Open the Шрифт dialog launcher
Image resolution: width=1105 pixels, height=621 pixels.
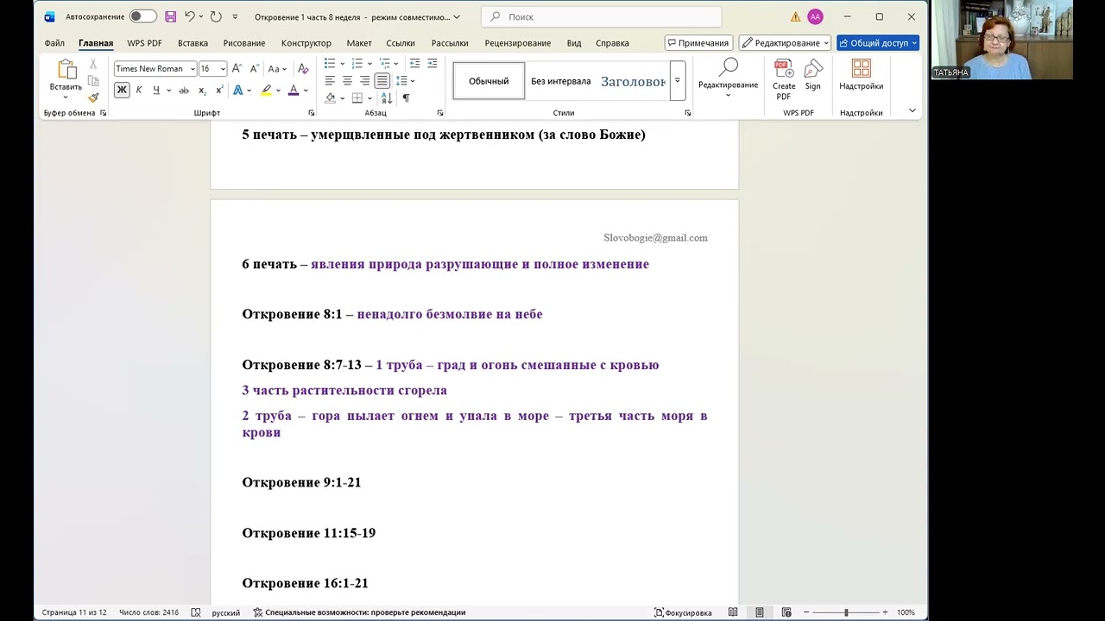pos(312,113)
